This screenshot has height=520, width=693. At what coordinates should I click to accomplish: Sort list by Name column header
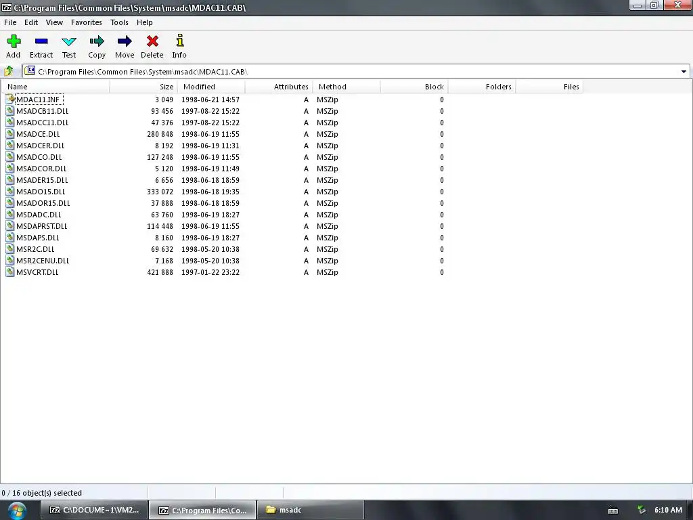tap(55, 87)
